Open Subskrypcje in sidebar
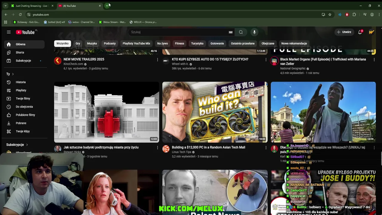Viewport: 382px width, 215px height. [x=24, y=61]
